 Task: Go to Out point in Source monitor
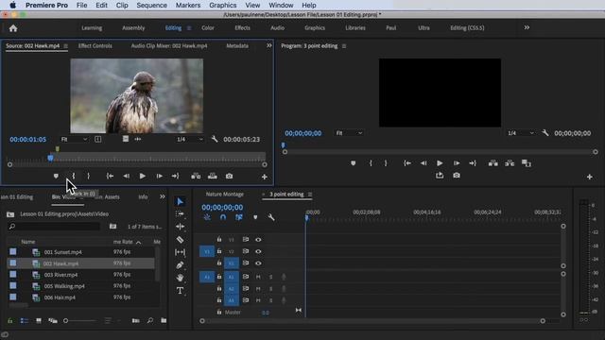175,177
